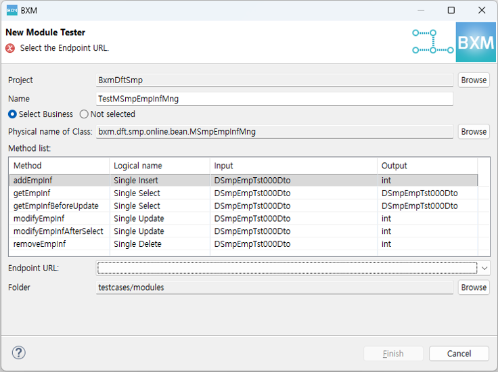Viewport: 498px width, 372px height.
Task: Click the Logical name column header
Action: (x=160, y=165)
